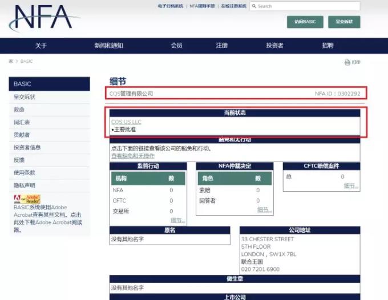Open the 投资者 navigation menu
Screen dimensions: 388x300
tap(274, 46)
